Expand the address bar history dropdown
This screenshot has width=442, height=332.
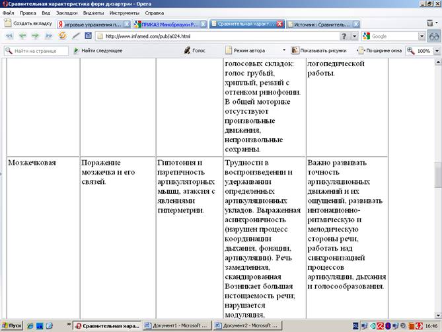tap(355, 36)
